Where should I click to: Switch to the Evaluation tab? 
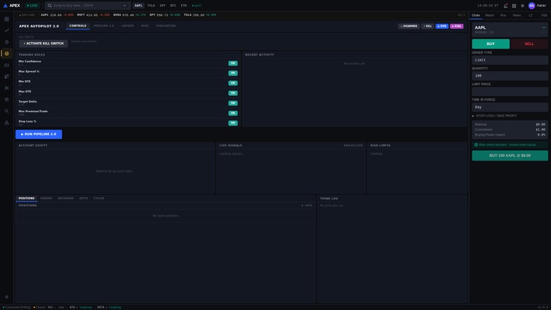(166, 26)
